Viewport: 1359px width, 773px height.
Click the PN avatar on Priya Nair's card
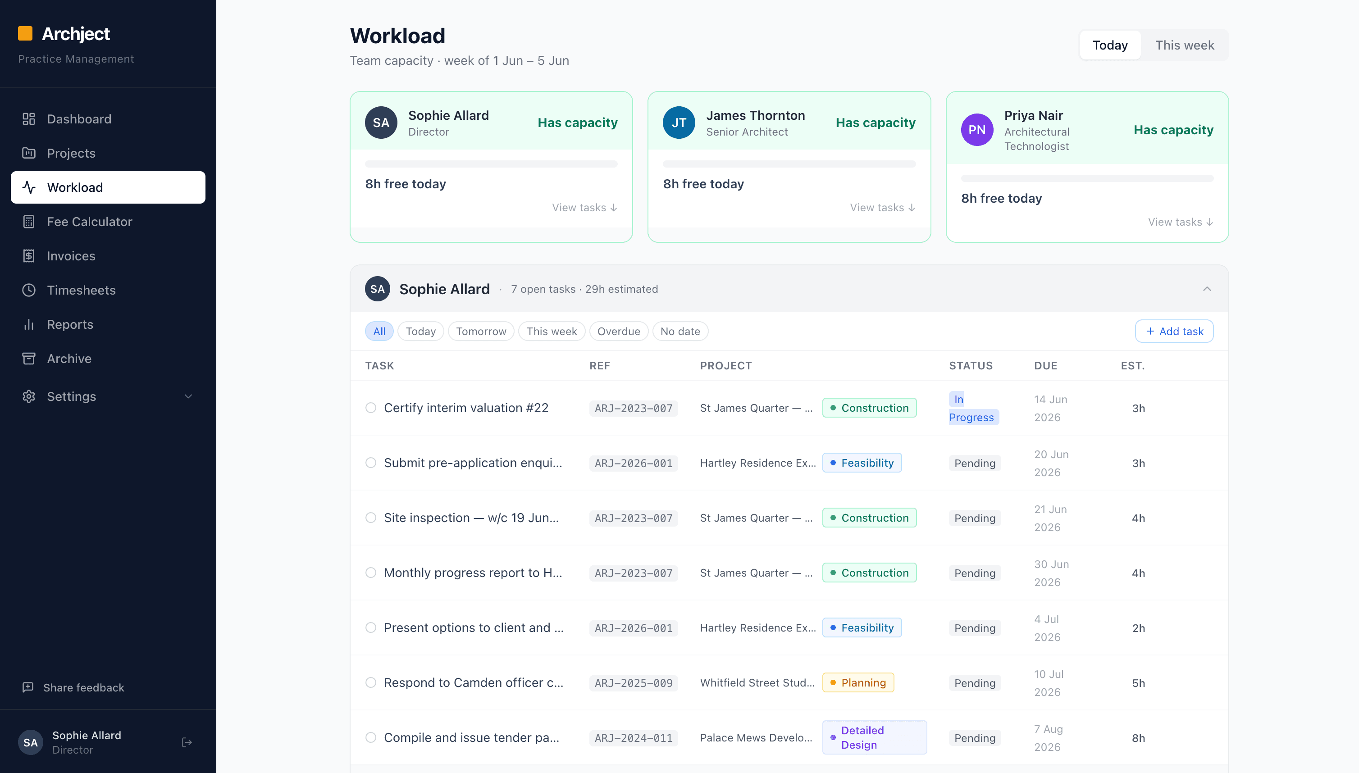tap(976, 130)
